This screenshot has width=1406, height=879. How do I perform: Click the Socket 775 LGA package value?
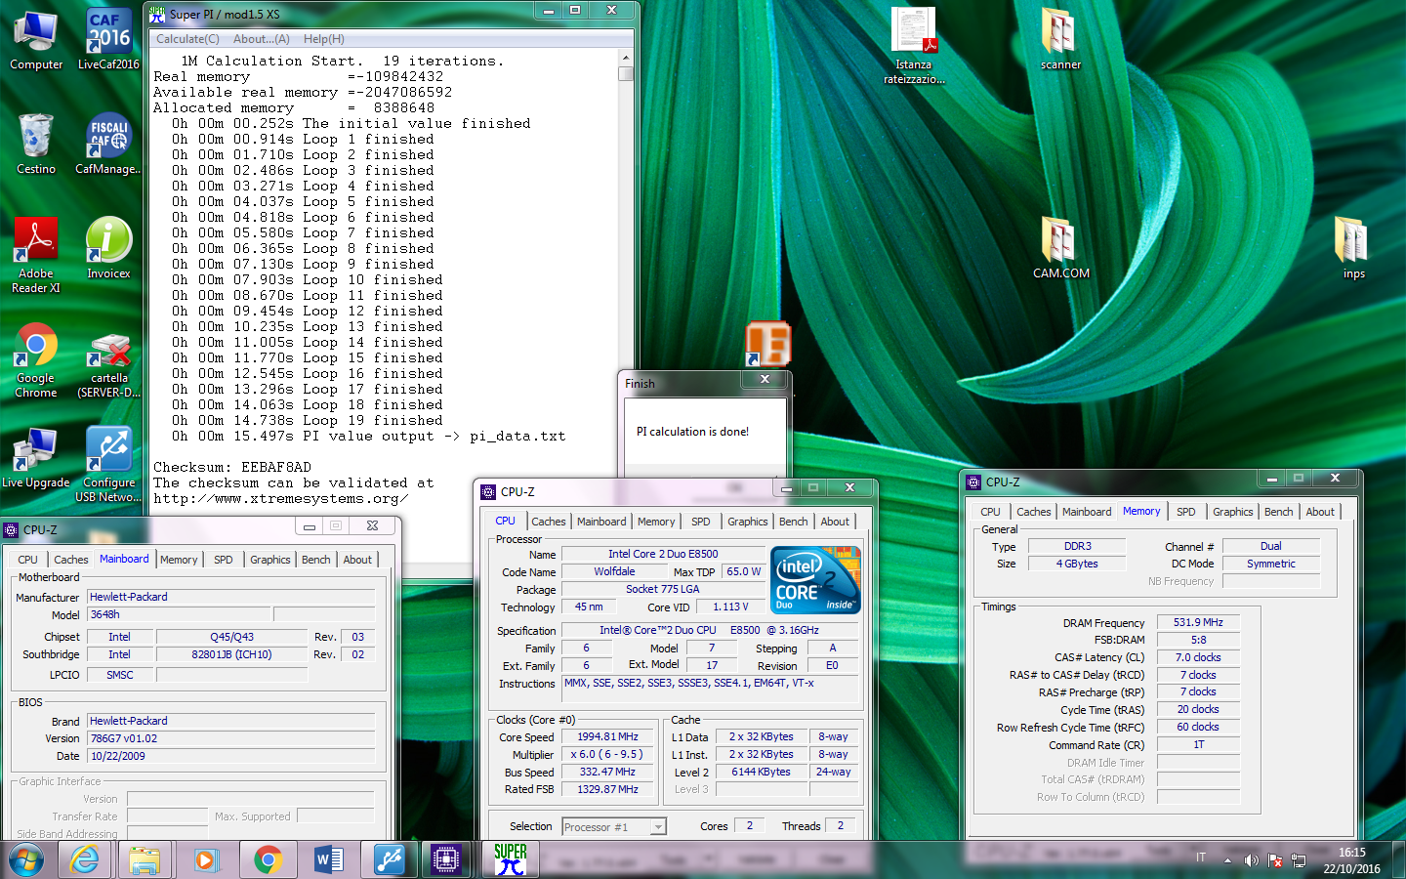point(663,589)
